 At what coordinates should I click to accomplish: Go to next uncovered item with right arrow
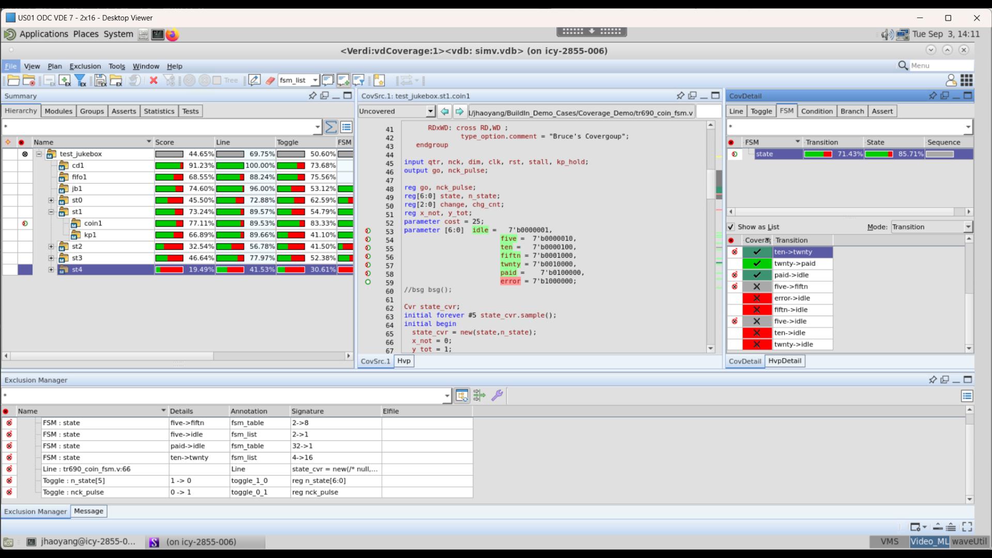click(459, 111)
